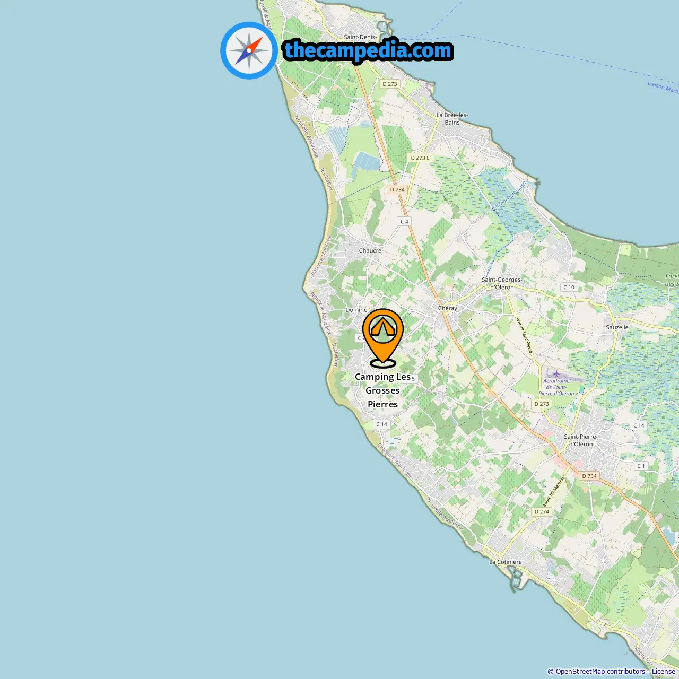
Task: Select the La Brée-les-Bains label
Action: click(452, 118)
